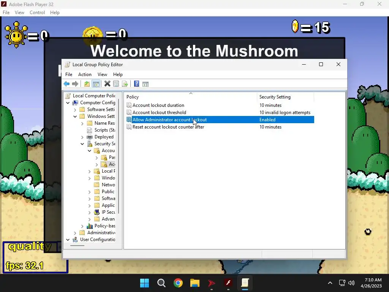Click the taskbar clock 7:10 AM
389x292 pixels.
(x=373, y=280)
